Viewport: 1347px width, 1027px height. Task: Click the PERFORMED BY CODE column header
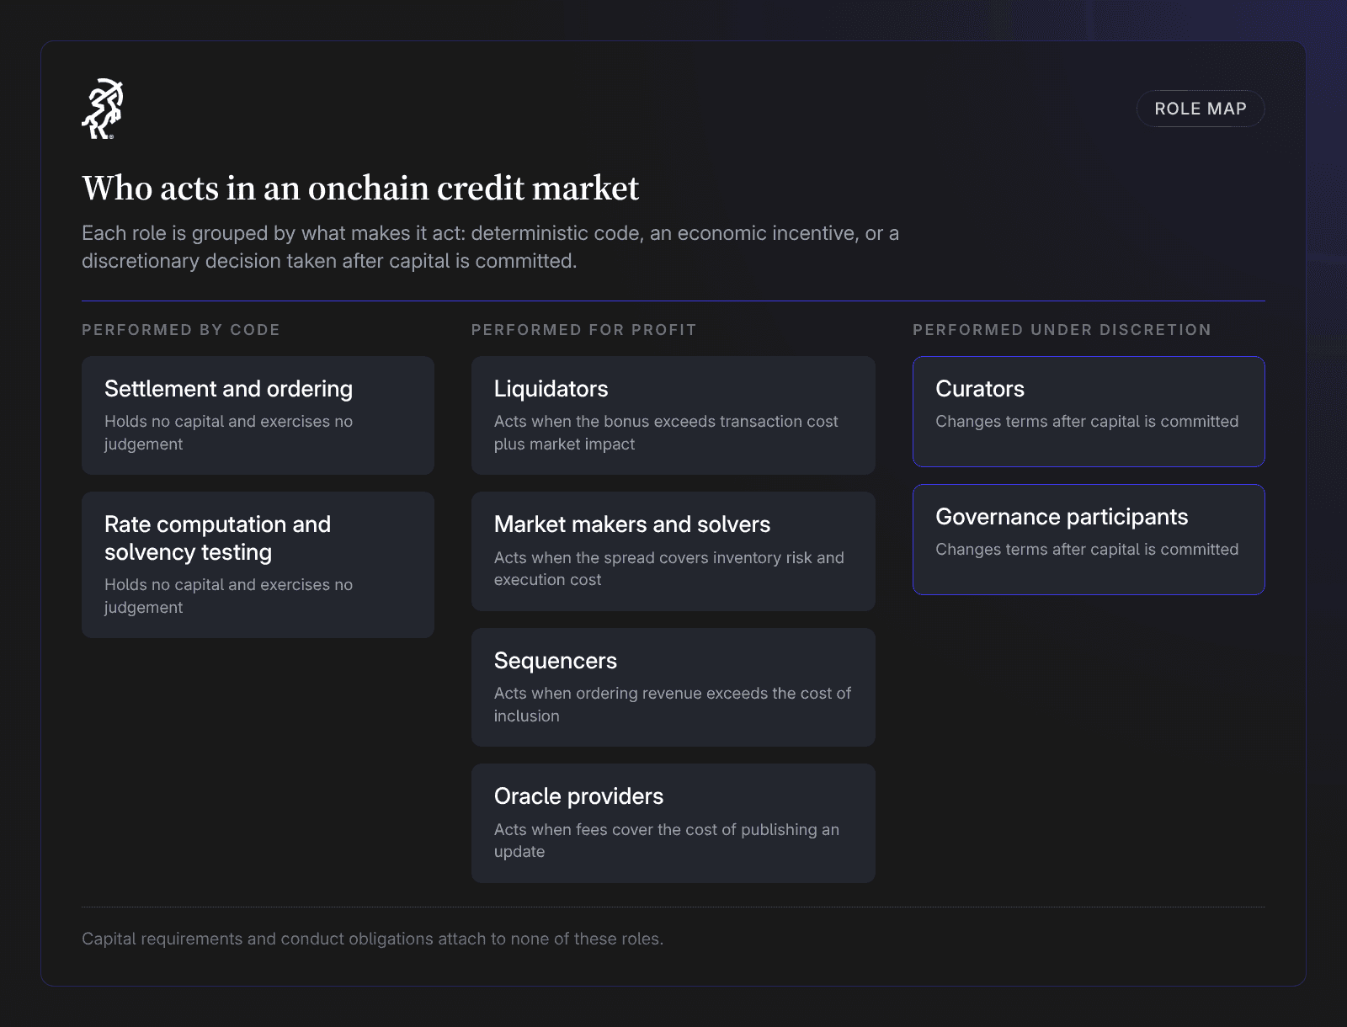click(181, 330)
